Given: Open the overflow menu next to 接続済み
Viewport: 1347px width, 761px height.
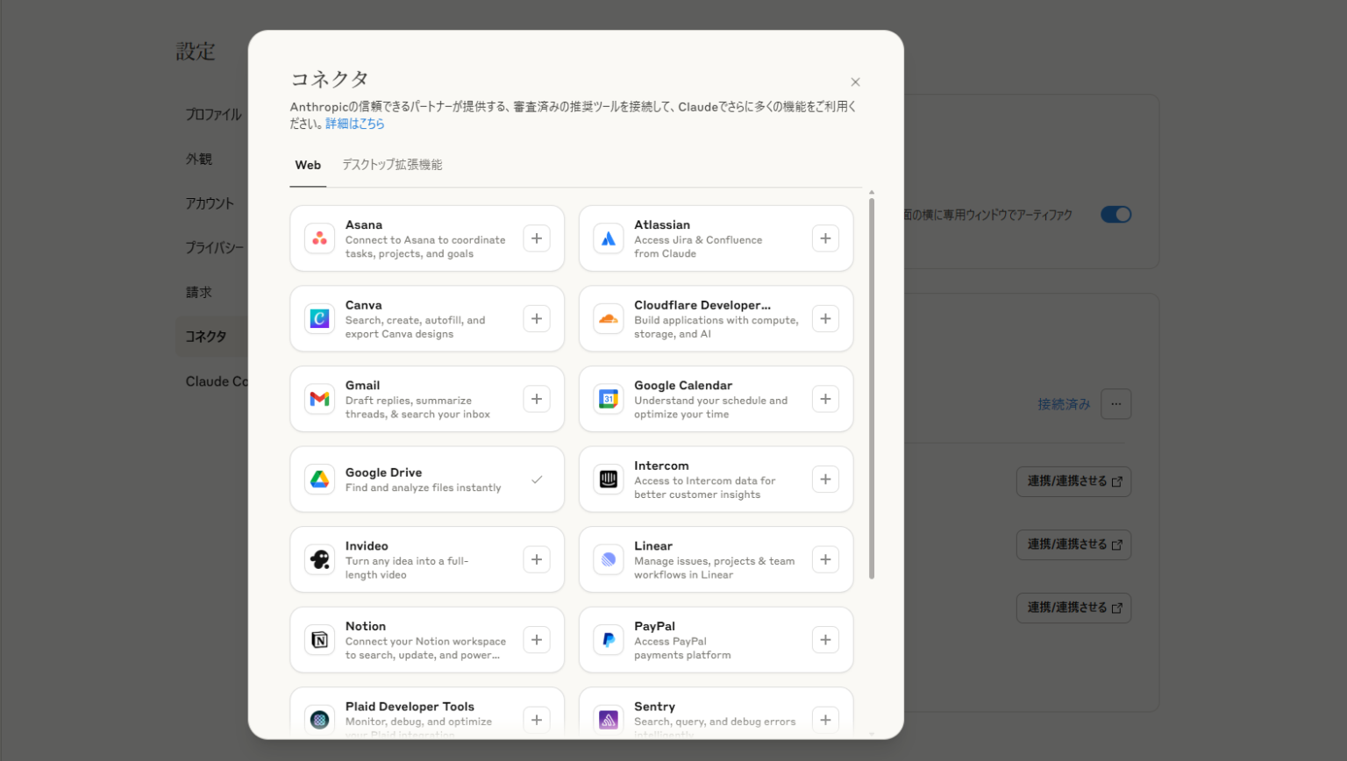Looking at the screenshot, I should (x=1115, y=404).
